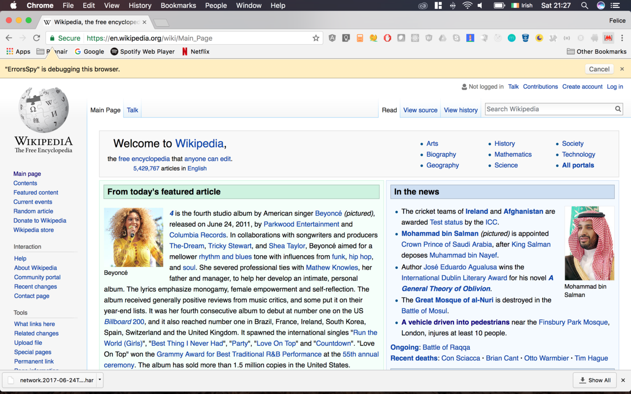Click the orange list extension icon

[x=360, y=38]
